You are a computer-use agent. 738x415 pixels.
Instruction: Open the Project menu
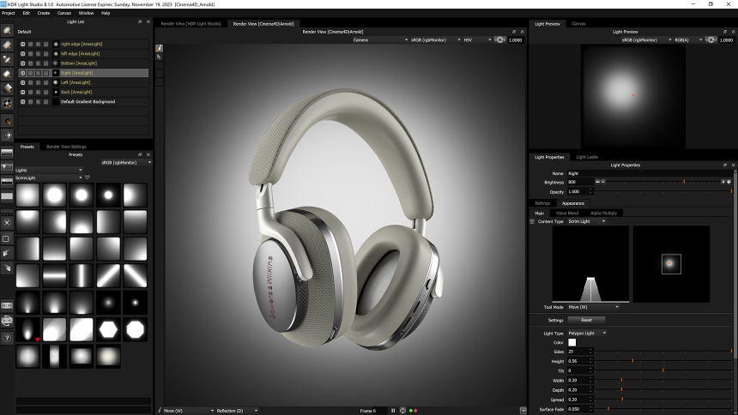pyautogui.click(x=8, y=13)
